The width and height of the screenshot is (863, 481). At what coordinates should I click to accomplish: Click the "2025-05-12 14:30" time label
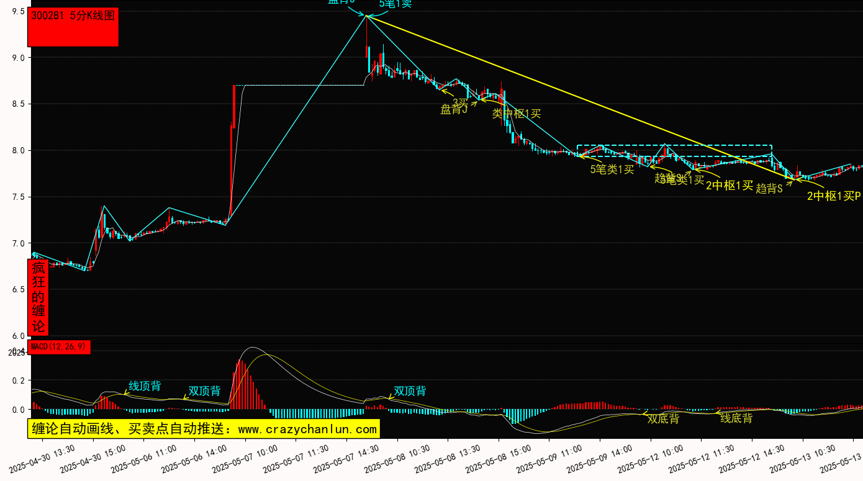click(752, 458)
